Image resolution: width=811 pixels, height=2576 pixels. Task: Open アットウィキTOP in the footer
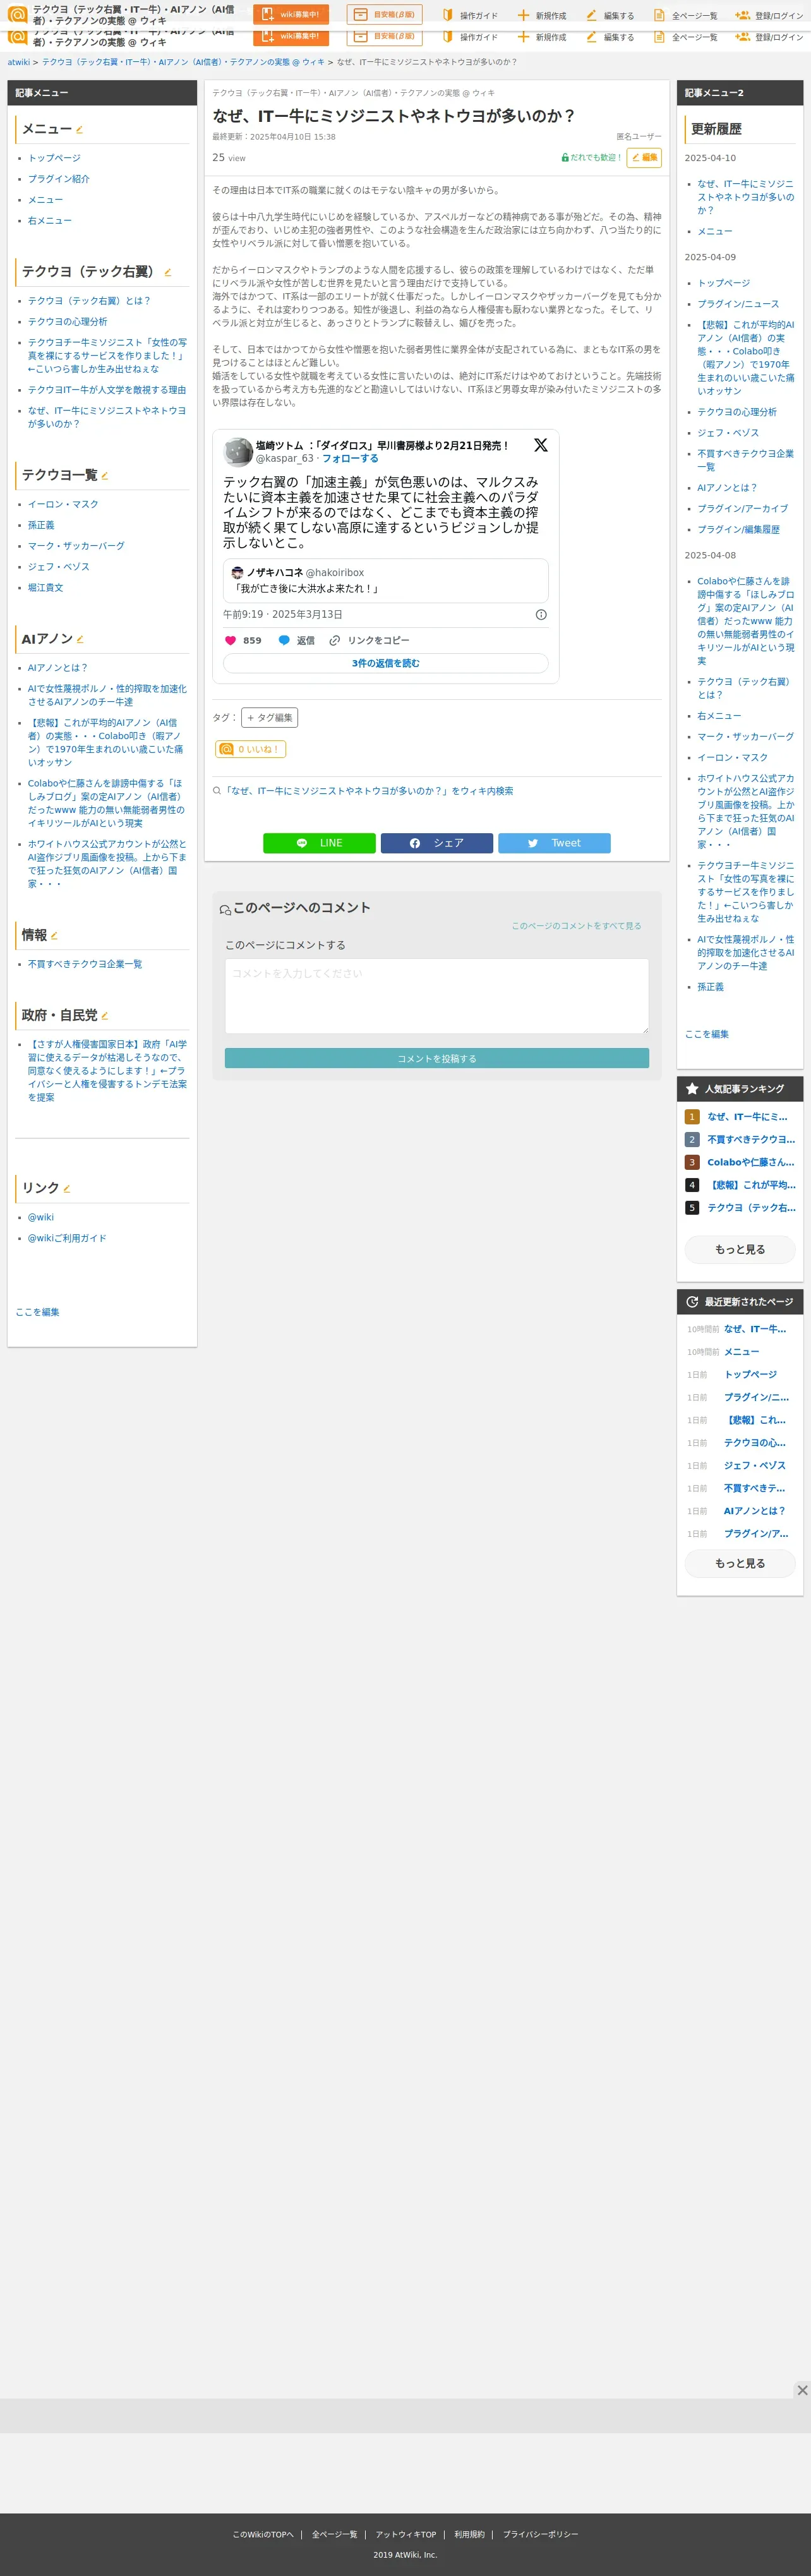tap(406, 2534)
